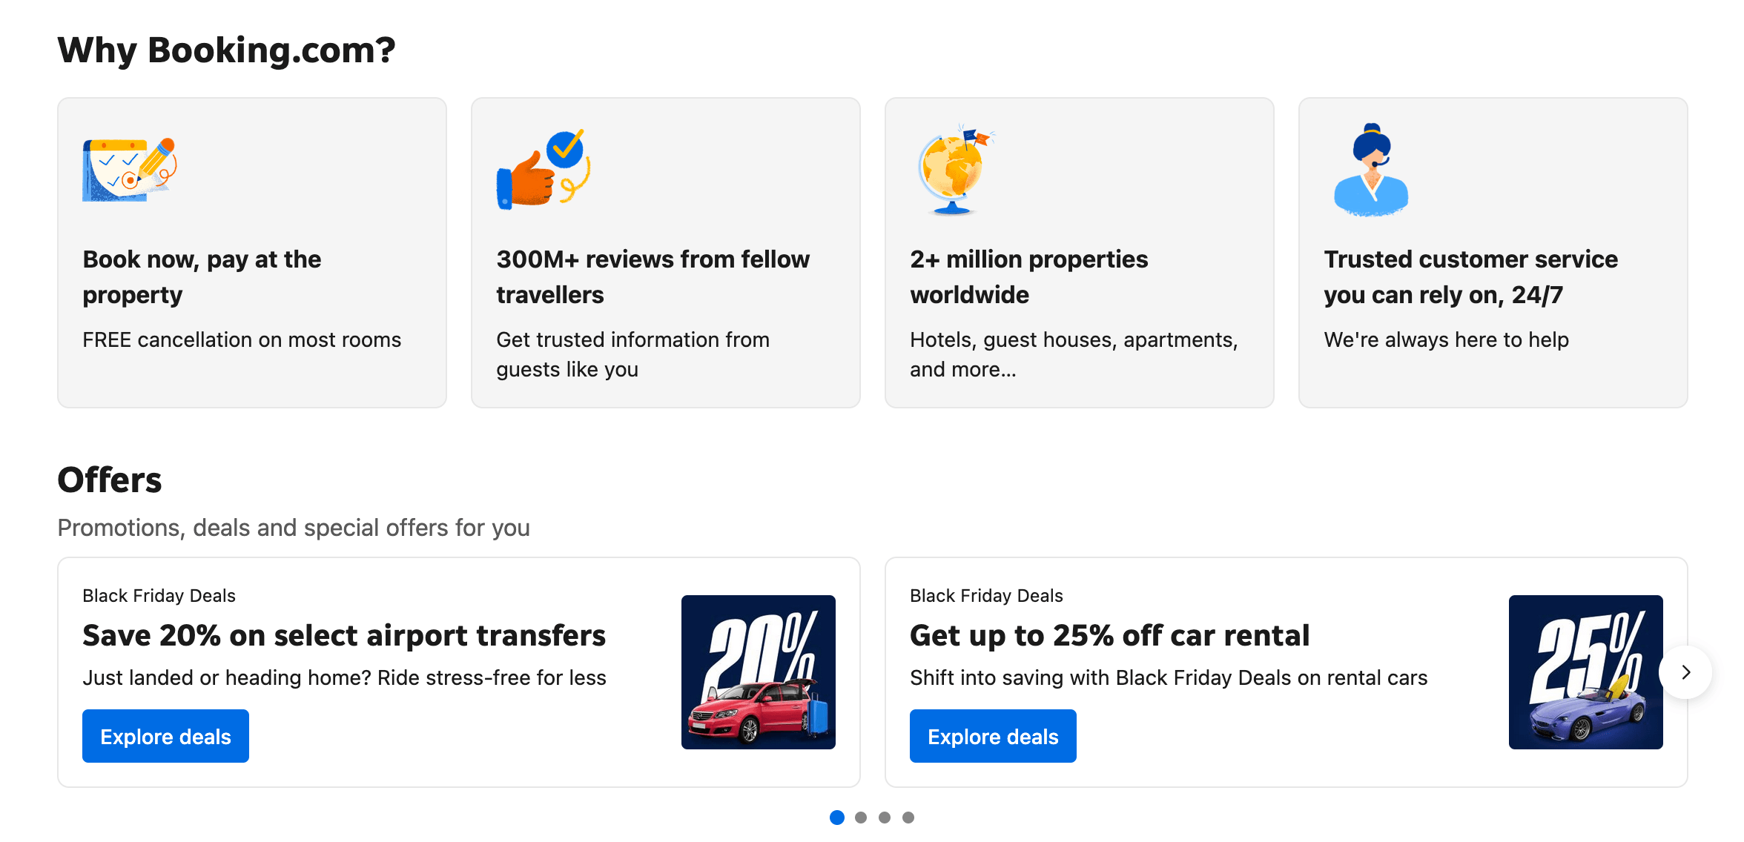Open the 20% airport transfers image

click(758, 672)
